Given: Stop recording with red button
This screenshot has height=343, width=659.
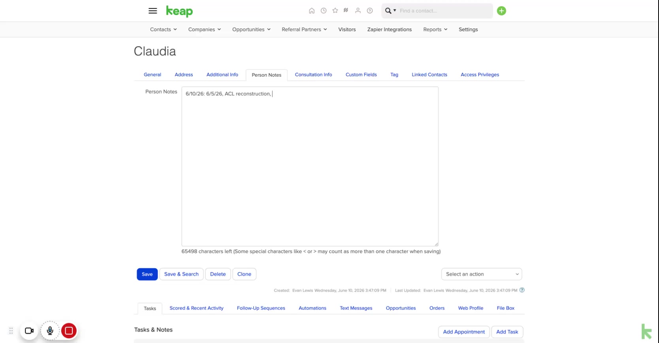Looking at the screenshot, I should (x=69, y=331).
